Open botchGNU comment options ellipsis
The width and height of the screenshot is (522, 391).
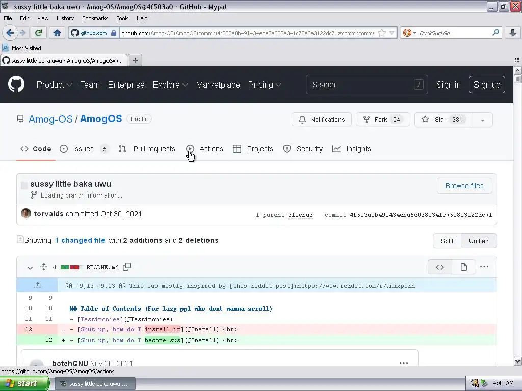coord(404,363)
